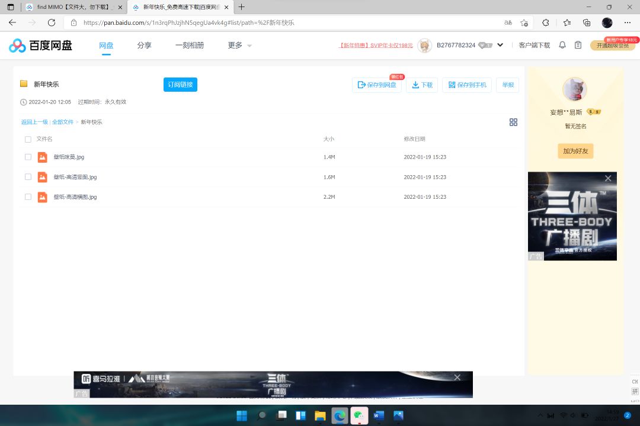Open the 一刻相册 navigation tab

pyautogui.click(x=190, y=45)
